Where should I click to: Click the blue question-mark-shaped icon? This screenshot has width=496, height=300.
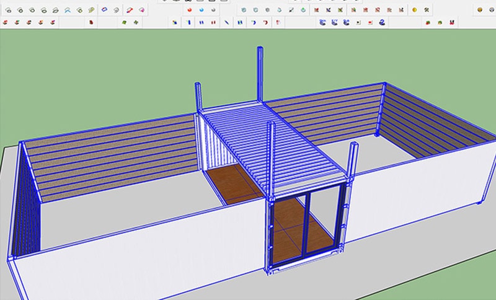(383, 22)
